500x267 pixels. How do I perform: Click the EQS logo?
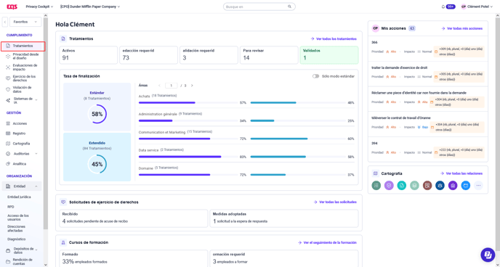[x=12, y=7]
